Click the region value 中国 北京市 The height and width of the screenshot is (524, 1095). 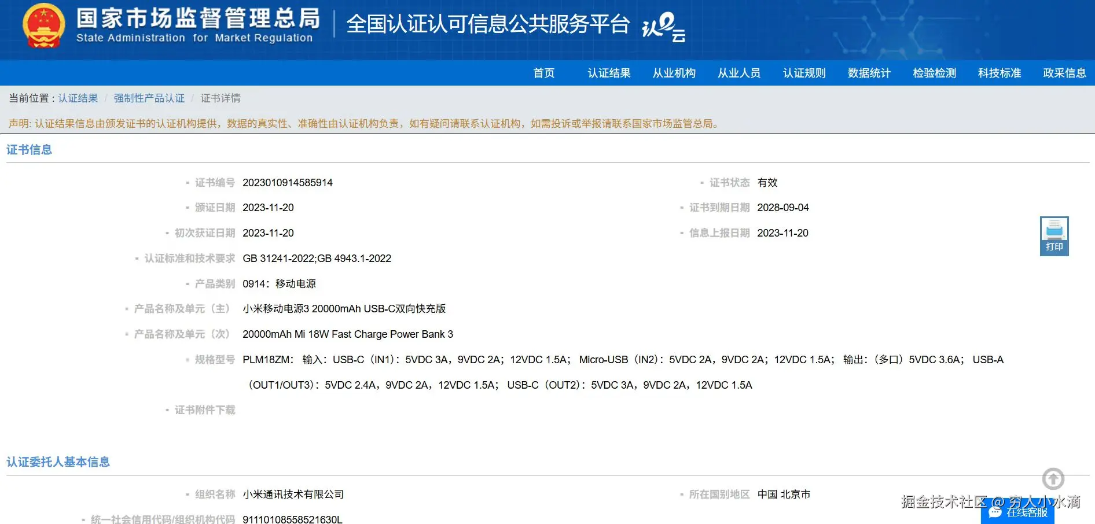(x=784, y=495)
